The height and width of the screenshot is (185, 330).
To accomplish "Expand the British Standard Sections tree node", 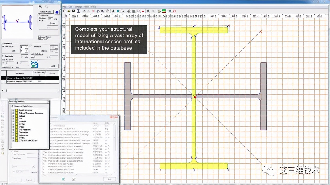I will point(13,113).
